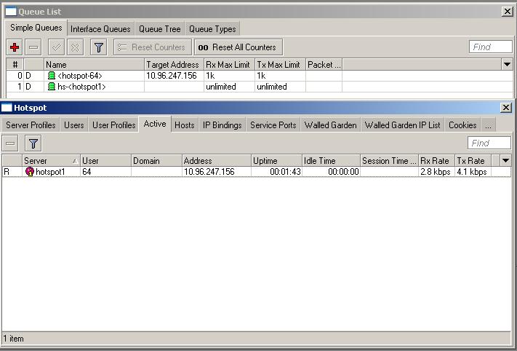Open Queue List column selector dropdown
Image resolution: width=517 pixels, height=351 pixels.
click(507, 64)
